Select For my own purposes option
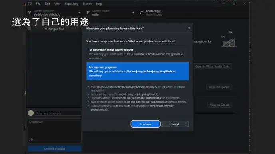The height and width of the screenshot is (154, 275). tap(137, 71)
